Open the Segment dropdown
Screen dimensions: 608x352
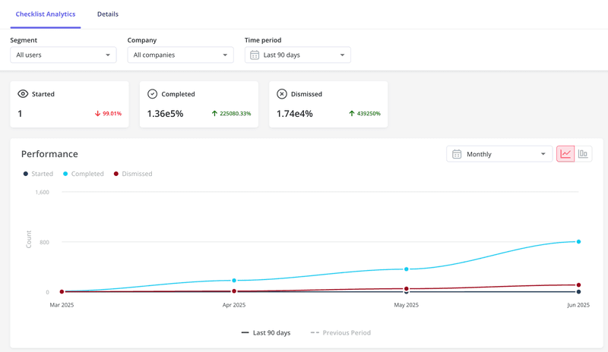point(63,55)
